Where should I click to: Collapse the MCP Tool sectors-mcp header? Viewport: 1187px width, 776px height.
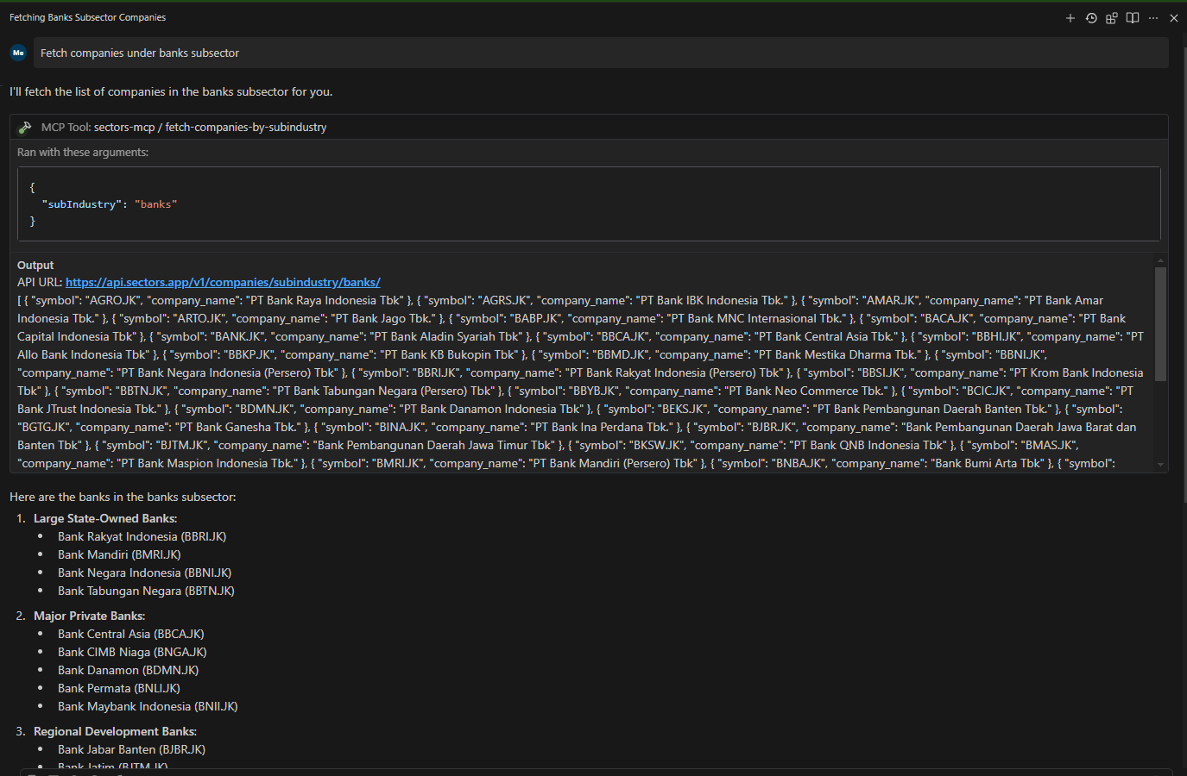pos(589,127)
